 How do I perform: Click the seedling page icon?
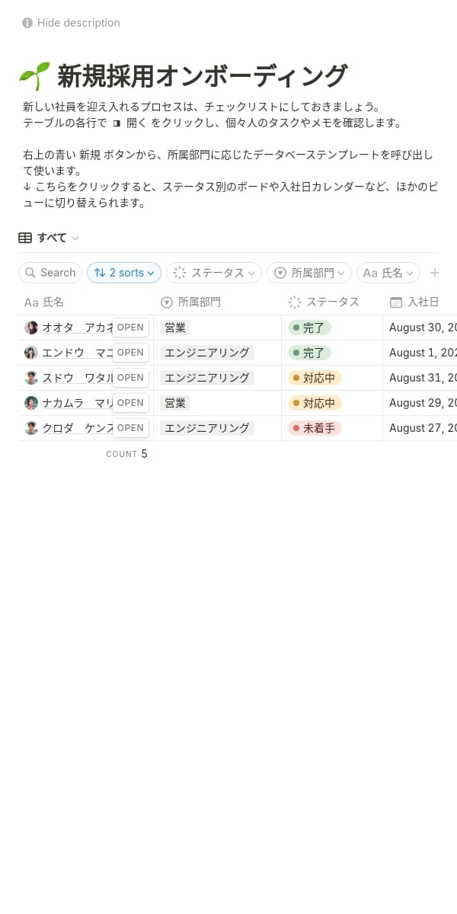(34, 77)
